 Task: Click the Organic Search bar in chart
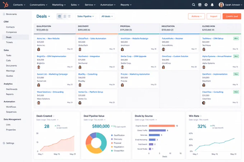162,126
